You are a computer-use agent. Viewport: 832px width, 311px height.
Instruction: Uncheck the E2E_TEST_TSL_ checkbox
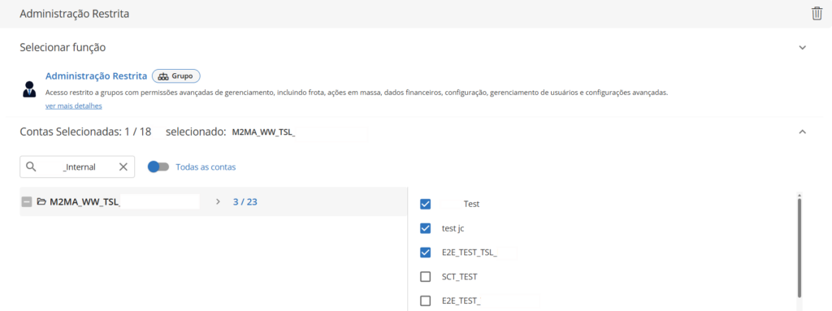425,253
